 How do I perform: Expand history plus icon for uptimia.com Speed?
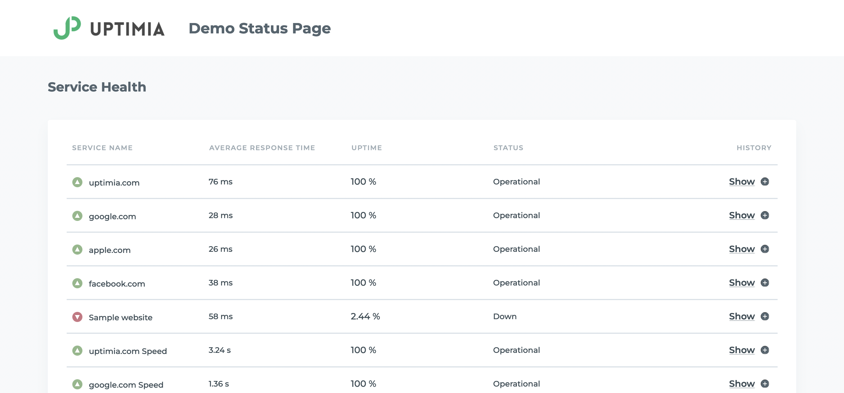765,350
